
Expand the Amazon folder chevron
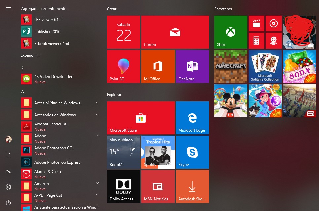(97, 183)
